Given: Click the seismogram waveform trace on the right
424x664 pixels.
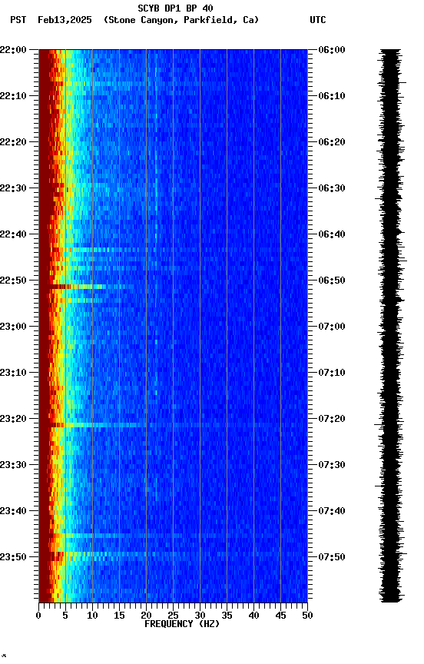Looking at the screenshot, I should (390, 326).
